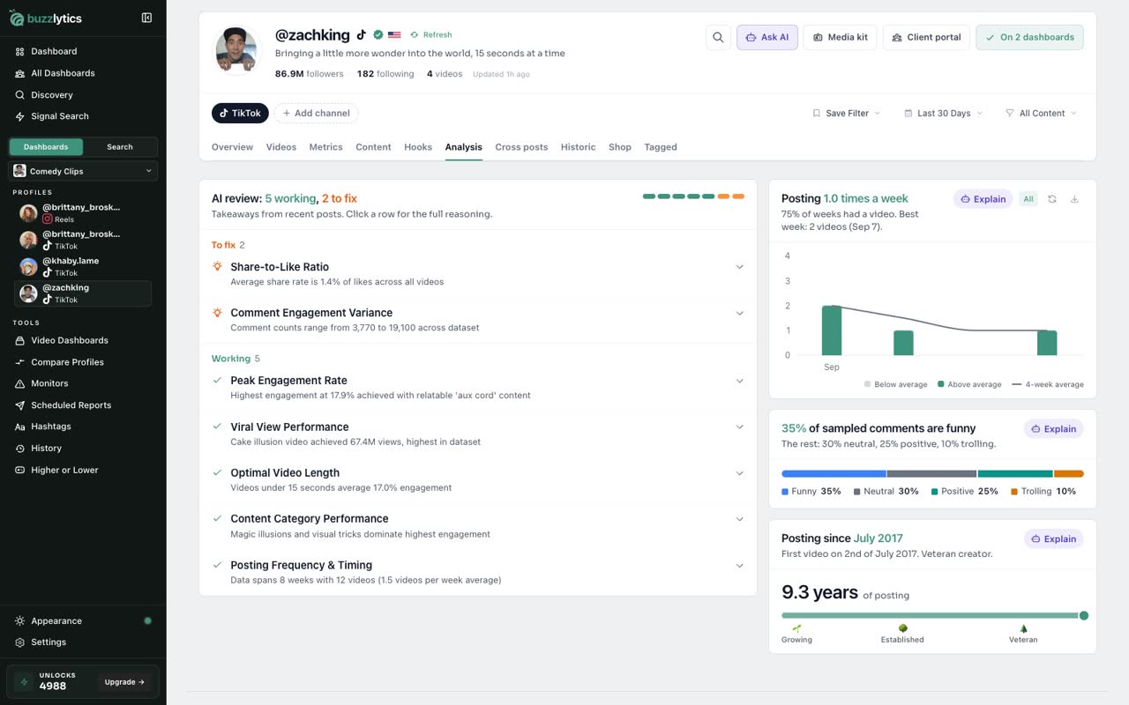Switch to the Hooks tab
This screenshot has width=1129, height=705.
coord(418,147)
